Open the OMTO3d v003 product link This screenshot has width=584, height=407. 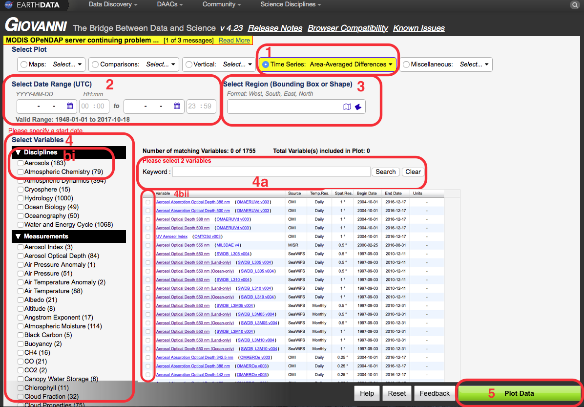click(207, 236)
